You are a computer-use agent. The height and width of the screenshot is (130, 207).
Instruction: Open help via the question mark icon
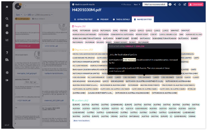pyautogui.click(x=7, y=53)
